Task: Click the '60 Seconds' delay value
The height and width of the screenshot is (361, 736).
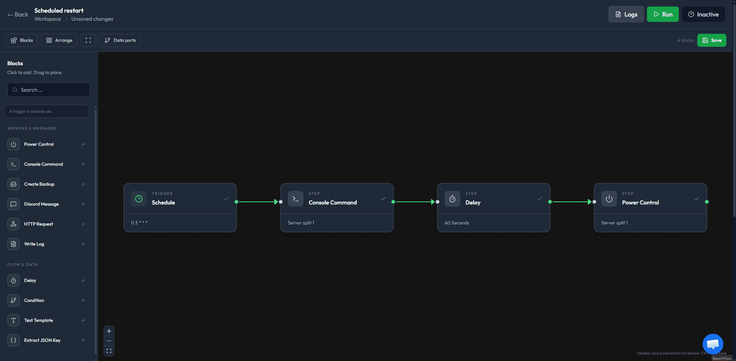Action: pos(457,223)
